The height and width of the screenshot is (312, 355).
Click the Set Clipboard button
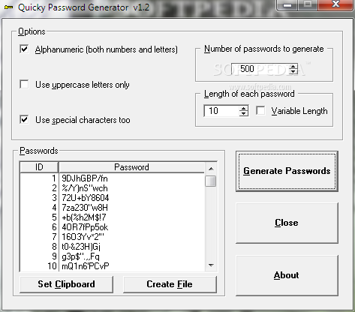coord(66,284)
